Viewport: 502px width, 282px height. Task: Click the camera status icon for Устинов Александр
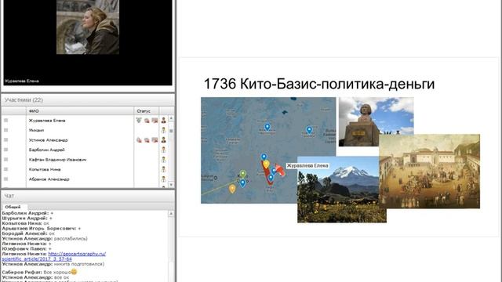(x=147, y=139)
